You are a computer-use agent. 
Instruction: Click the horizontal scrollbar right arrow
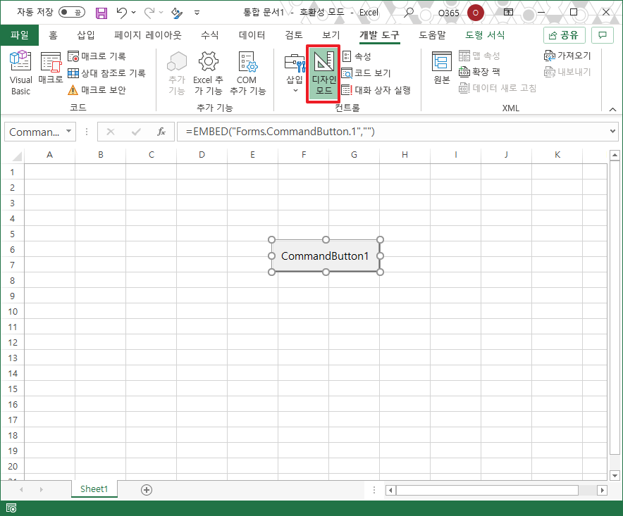pos(603,490)
